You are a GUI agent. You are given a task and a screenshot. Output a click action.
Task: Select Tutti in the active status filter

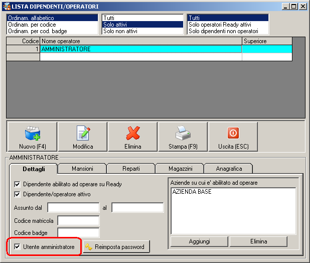(143, 18)
